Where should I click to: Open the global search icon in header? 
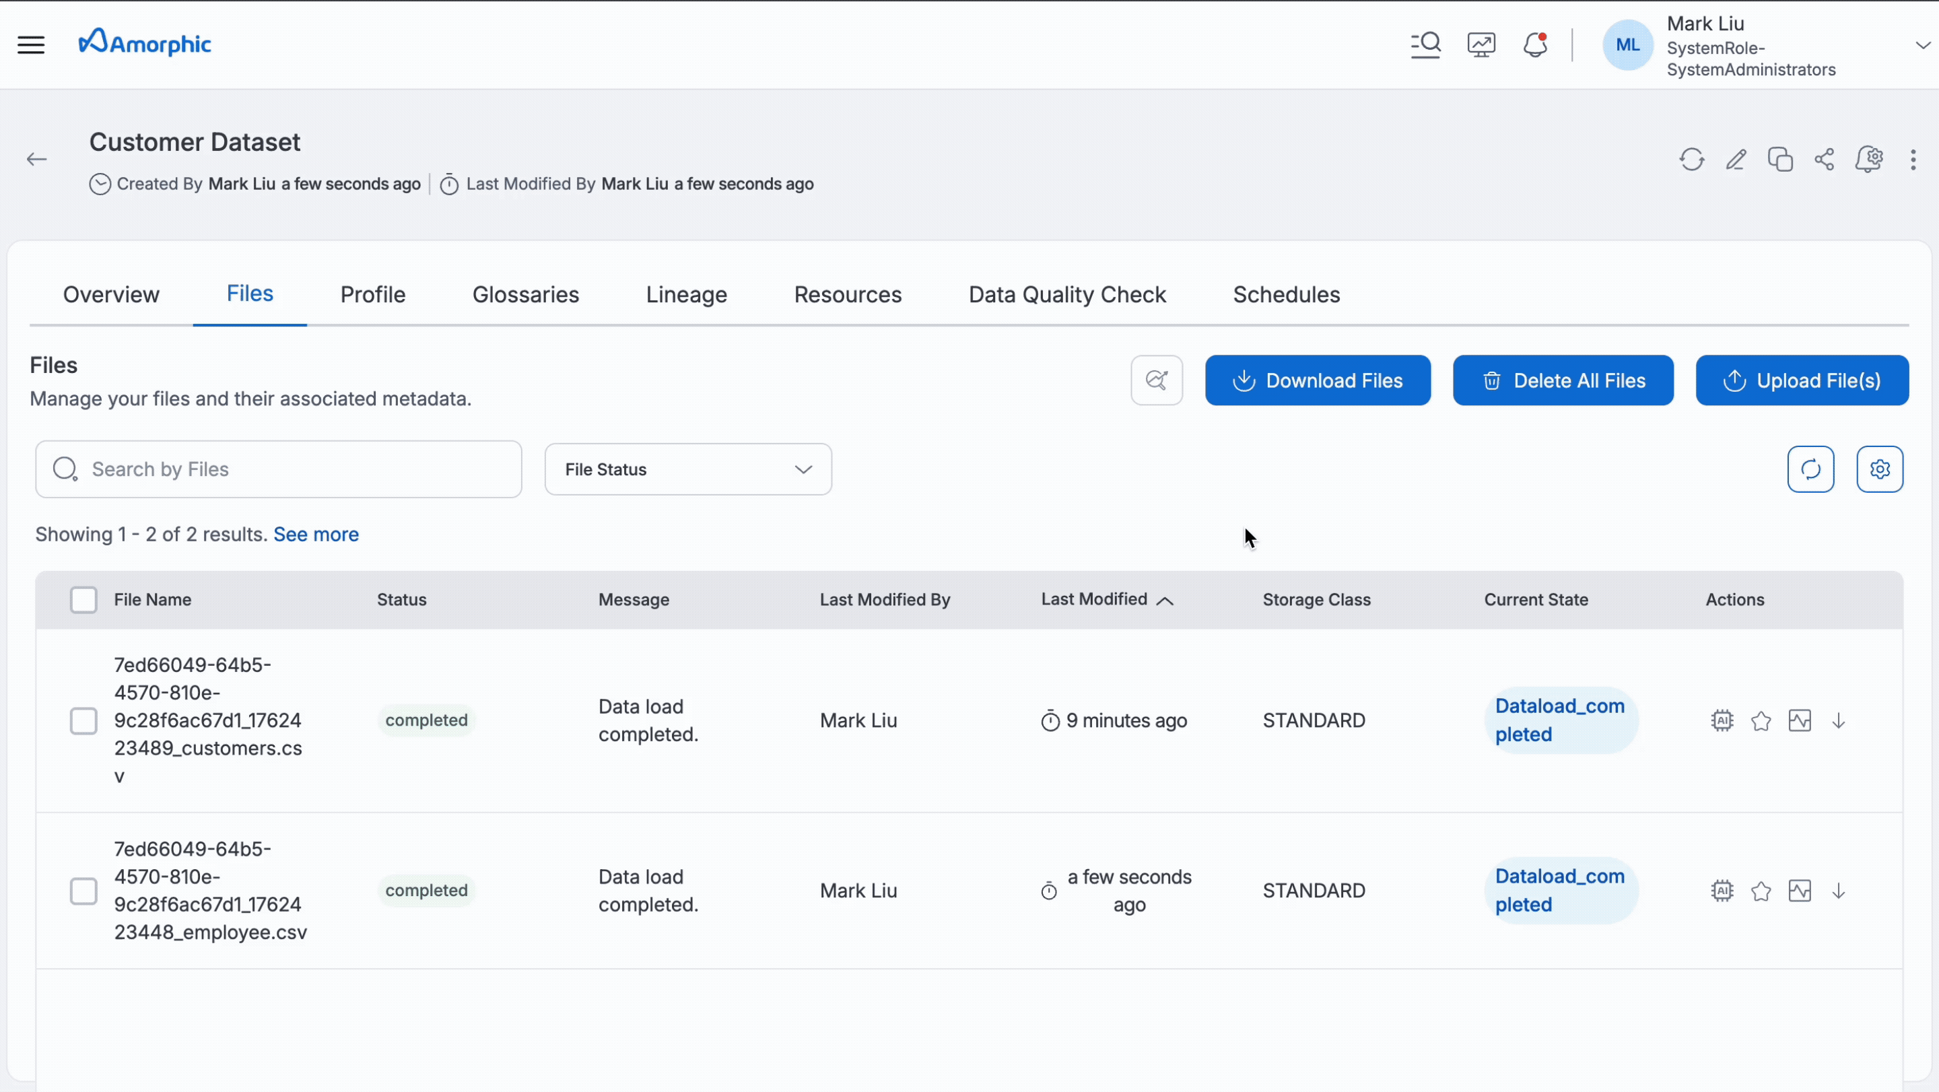coord(1425,45)
